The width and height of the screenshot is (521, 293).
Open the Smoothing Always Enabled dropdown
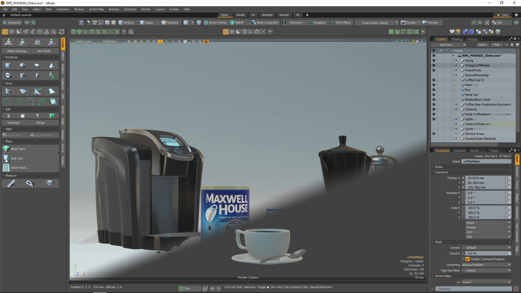click(486, 265)
